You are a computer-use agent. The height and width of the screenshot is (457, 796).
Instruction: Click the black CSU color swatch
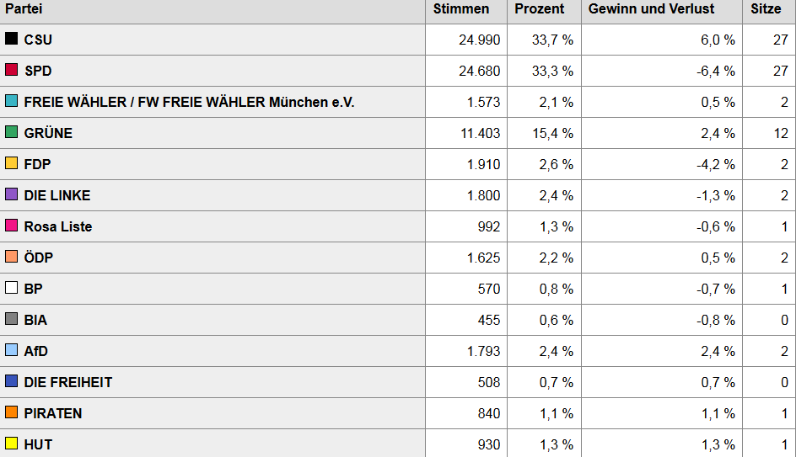12,39
